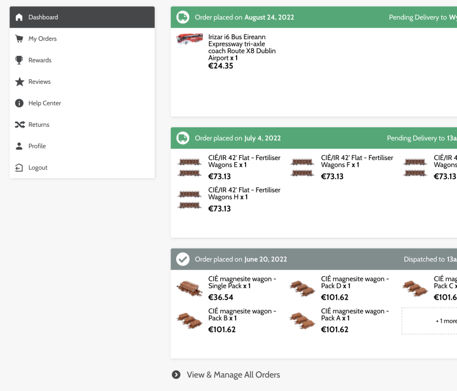Open View & Manage All Orders link
Image resolution: width=457 pixels, height=391 pixels.
[x=233, y=375]
